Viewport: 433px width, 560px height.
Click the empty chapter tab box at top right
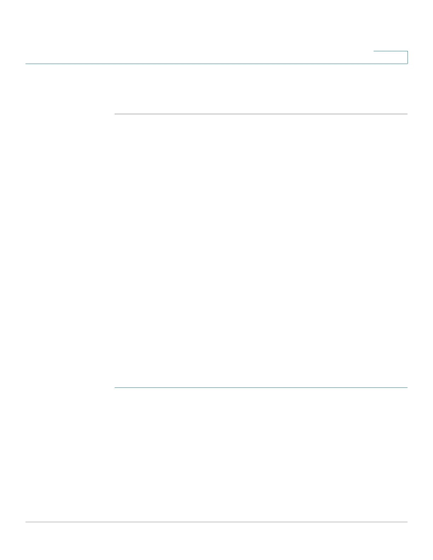[x=391, y=57]
